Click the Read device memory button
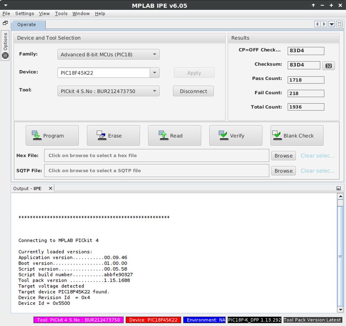346x326 pixels. tap(174, 136)
